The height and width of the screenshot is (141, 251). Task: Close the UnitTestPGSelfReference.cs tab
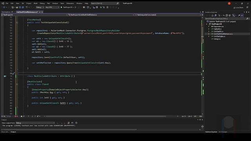point(42,12)
